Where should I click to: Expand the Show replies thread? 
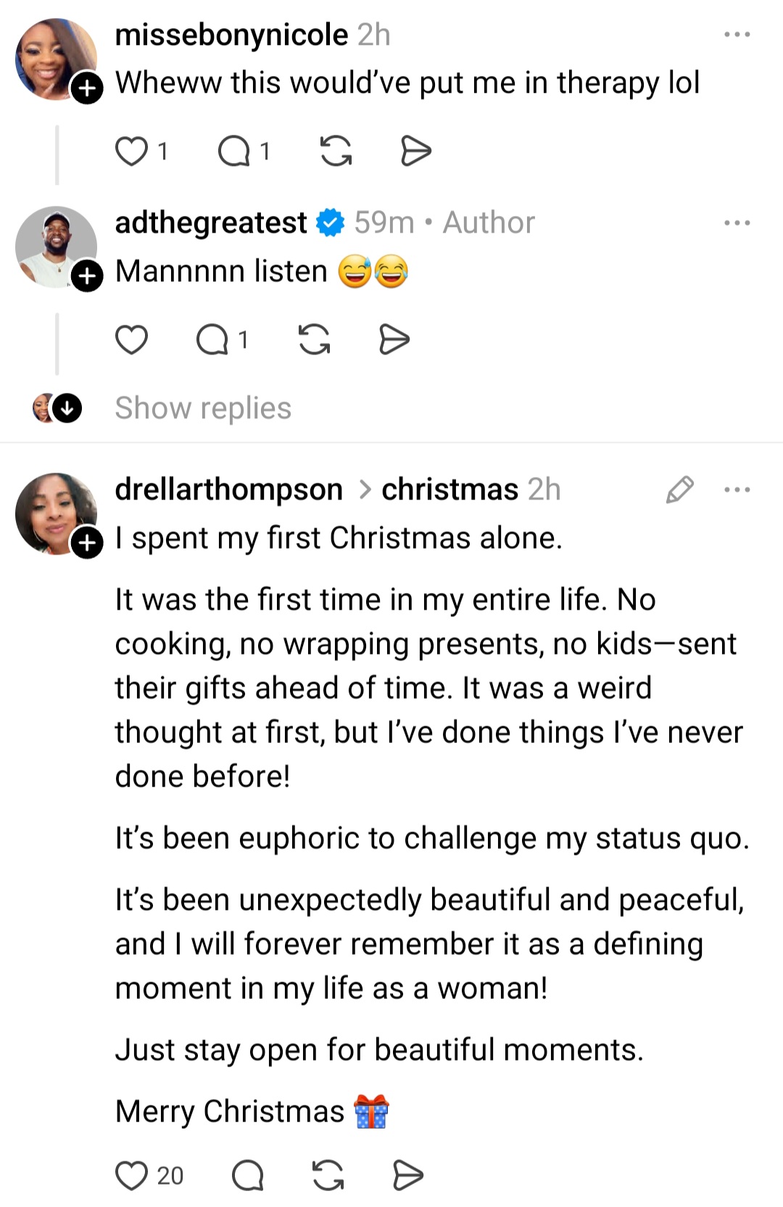coord(203,408)
